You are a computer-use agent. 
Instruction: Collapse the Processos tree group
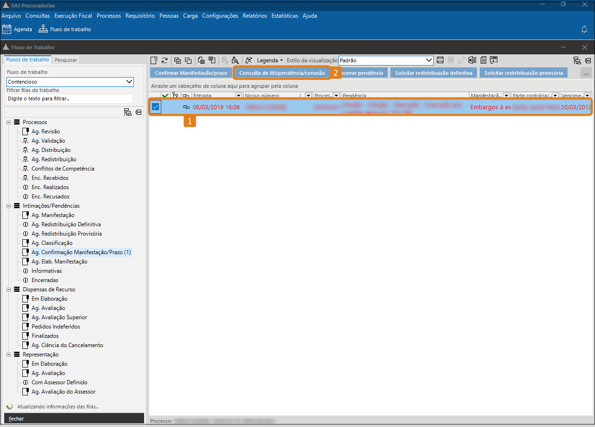click(9, 122)
